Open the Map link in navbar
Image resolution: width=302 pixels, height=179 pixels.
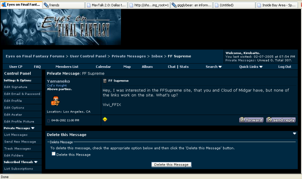(x=127, y=67)
